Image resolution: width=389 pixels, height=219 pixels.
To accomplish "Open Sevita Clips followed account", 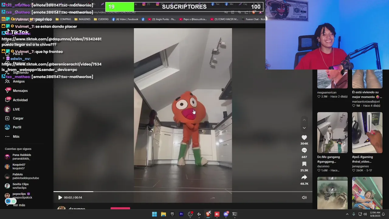I will tap(20, 186).
